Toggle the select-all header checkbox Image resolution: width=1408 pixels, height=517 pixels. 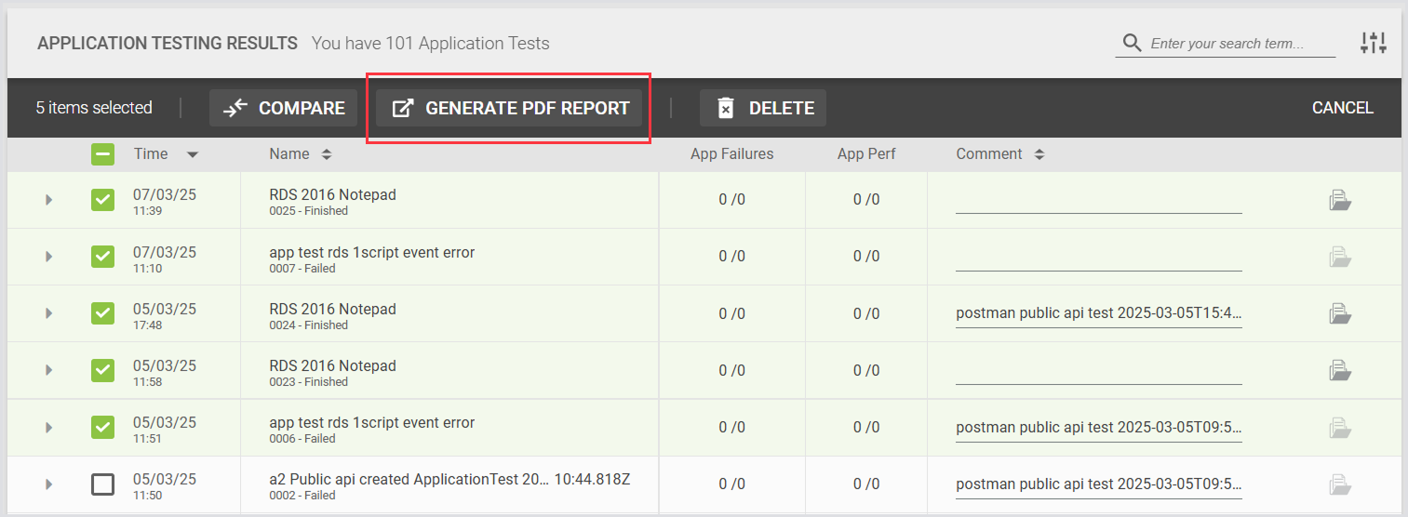102,154
